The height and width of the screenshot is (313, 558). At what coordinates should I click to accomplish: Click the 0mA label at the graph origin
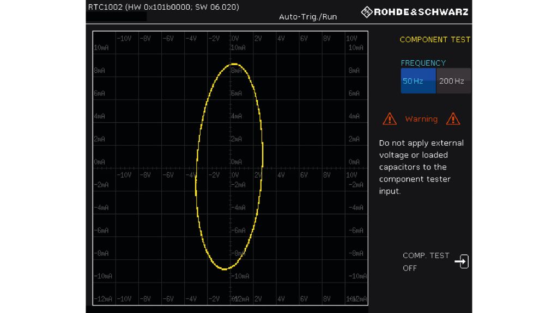click(236, 162)
